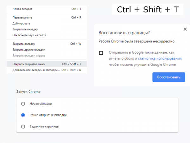Viewport: 190px width, 143px height.
Task: Click the blue 'Восстановить' button
Action: [169, 77]
